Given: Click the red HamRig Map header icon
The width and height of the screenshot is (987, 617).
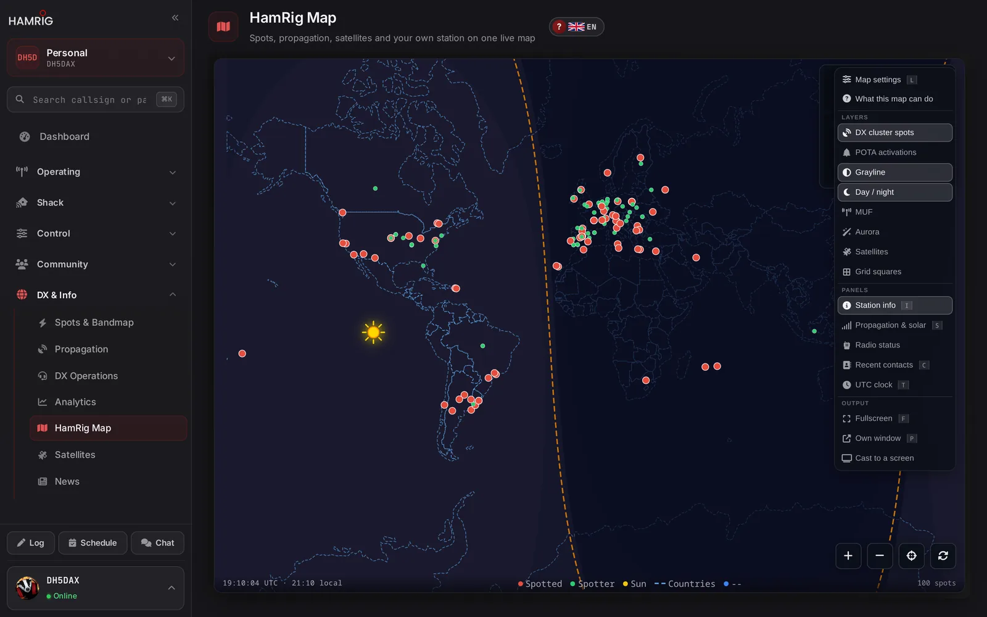Looking at the screenshot, I should 223,27.
